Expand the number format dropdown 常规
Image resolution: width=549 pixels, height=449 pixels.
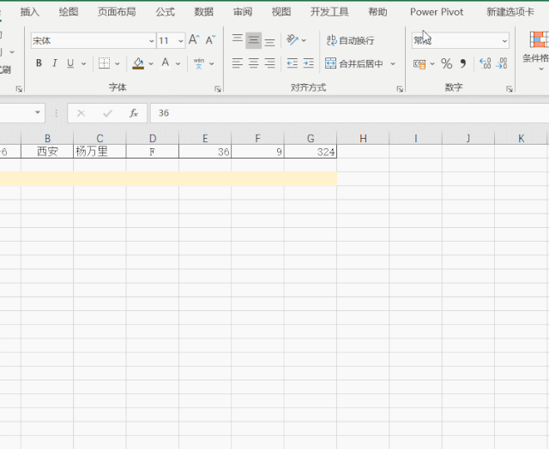point(504,41)
